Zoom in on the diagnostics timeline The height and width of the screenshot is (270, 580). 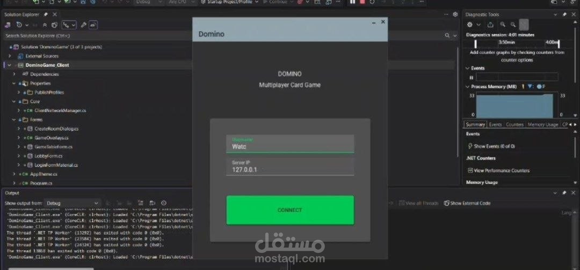(503, 25)
